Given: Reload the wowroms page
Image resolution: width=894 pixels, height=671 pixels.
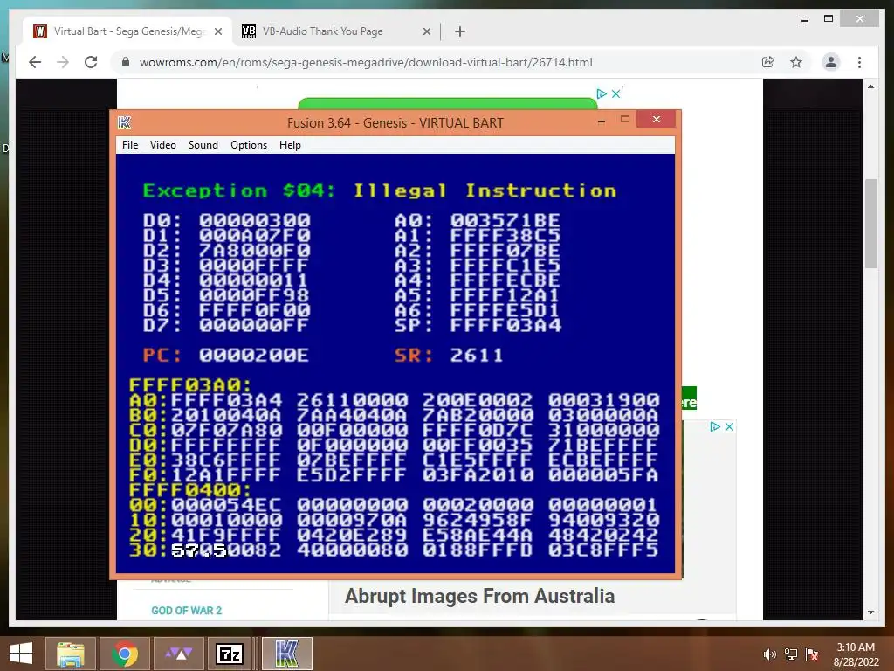Looking at the screenshot, I should [x=91, y=62].
